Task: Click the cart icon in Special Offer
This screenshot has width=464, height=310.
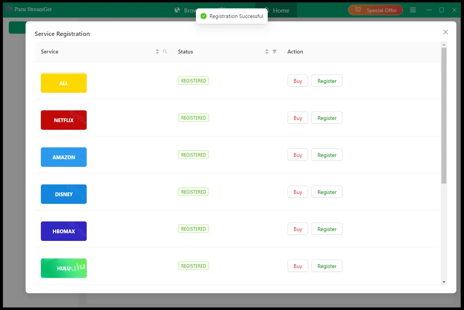Action: coord(358,10)
